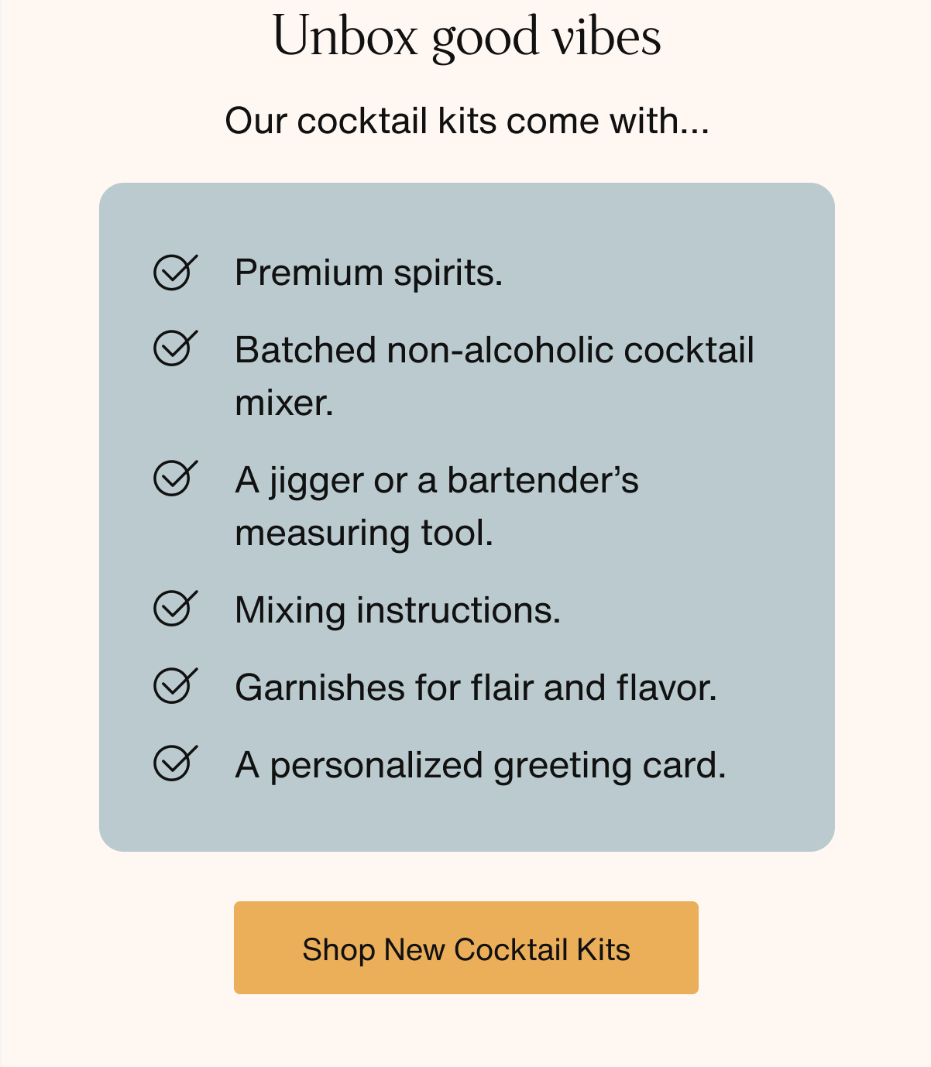Click the checkmark icon beside Premium spirits
The height and width of the screenshot is (1067, 931).
coord(176,272)
